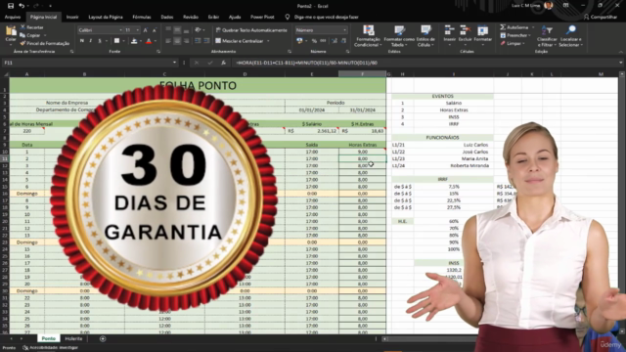
Task: Click the red font color A icon
Action: click(x=149, y=41)
